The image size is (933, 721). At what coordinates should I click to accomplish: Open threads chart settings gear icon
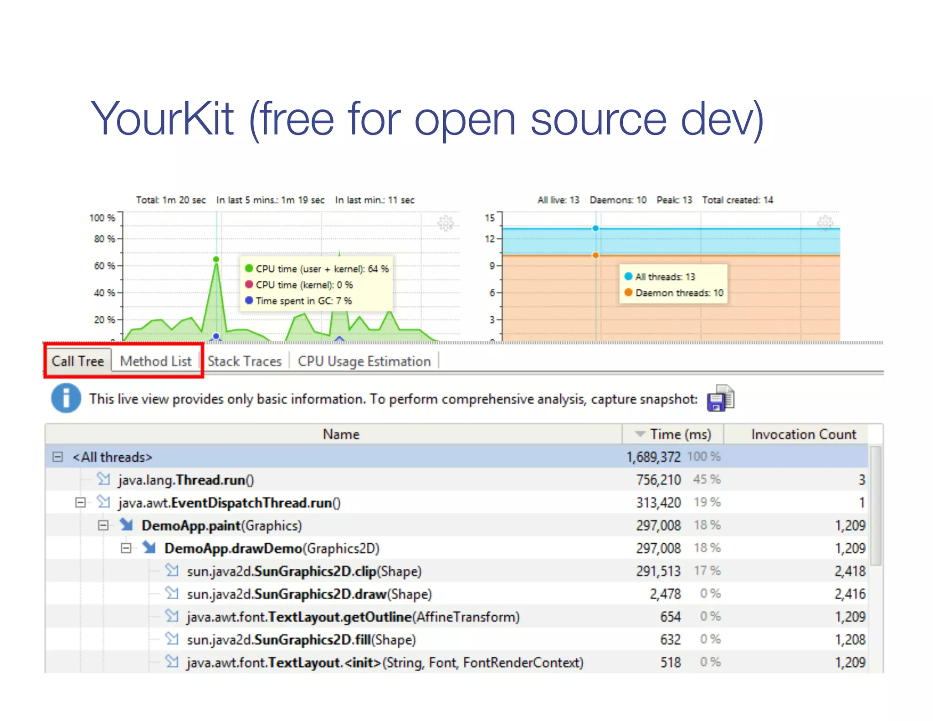[825, 223]
